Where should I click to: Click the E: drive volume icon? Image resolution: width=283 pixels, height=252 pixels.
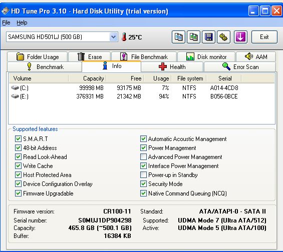15,96
